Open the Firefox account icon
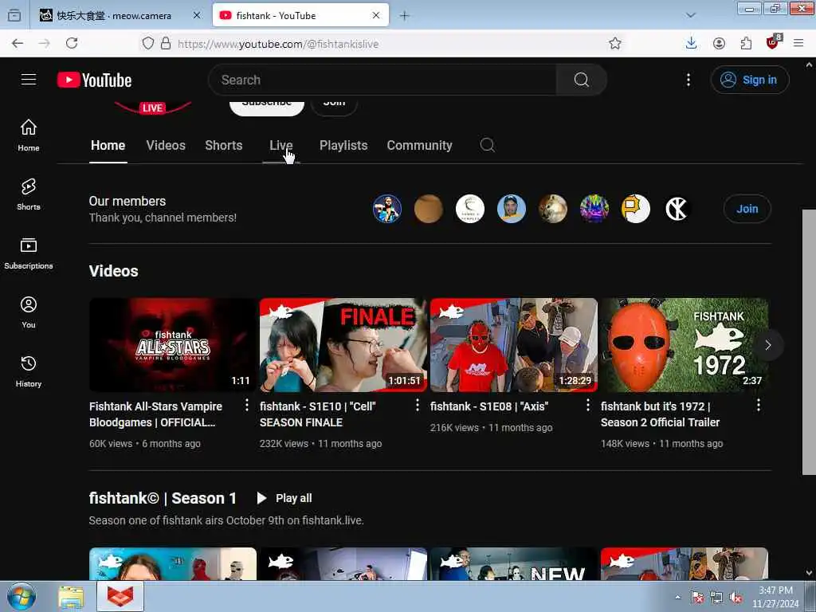 click(719, 44)
